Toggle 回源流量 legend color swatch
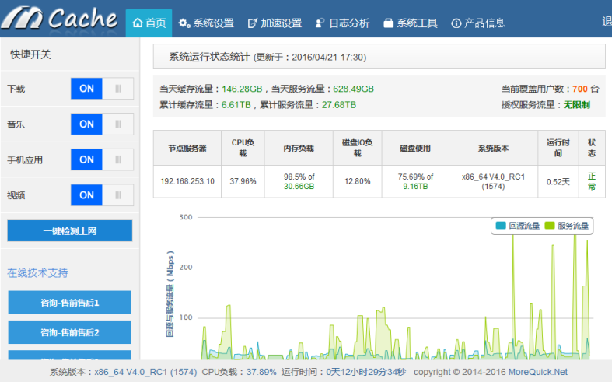The height and width of the screenshot is (382, 612). 501,226
